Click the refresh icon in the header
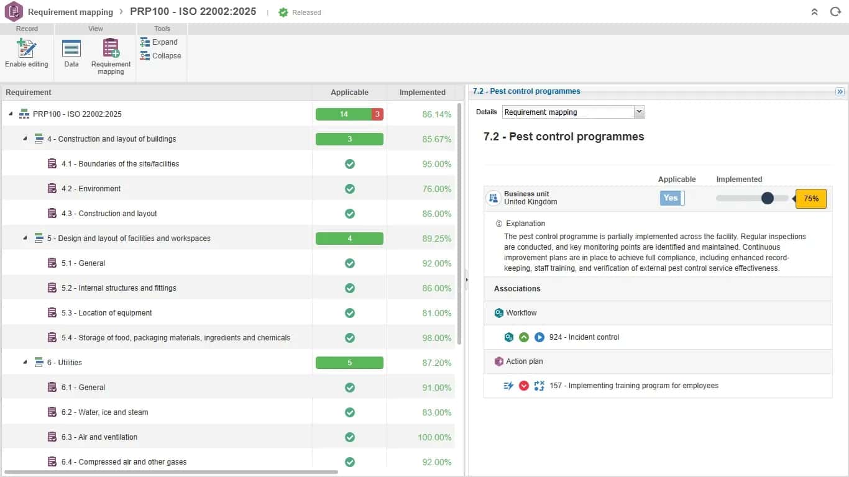Image resolution: width=849 pixels, height=477 pixels. (835, 12)
